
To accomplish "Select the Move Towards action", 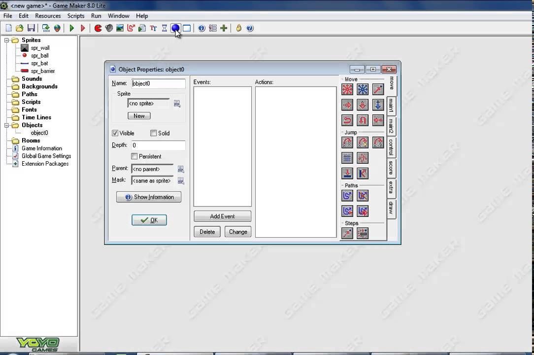I will (x=378, y=89).
